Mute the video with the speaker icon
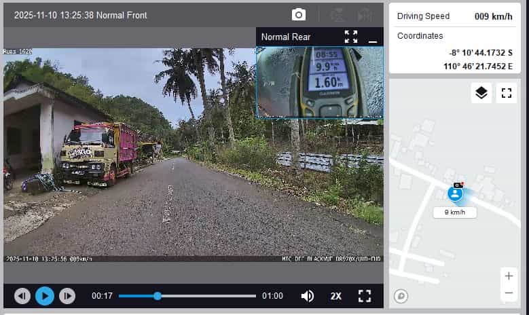The image size is (529, 315). 308,296
